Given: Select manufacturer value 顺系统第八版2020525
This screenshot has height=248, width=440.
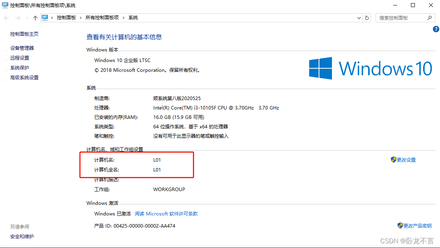Looking at the screenshot, I should click(177, 98).
